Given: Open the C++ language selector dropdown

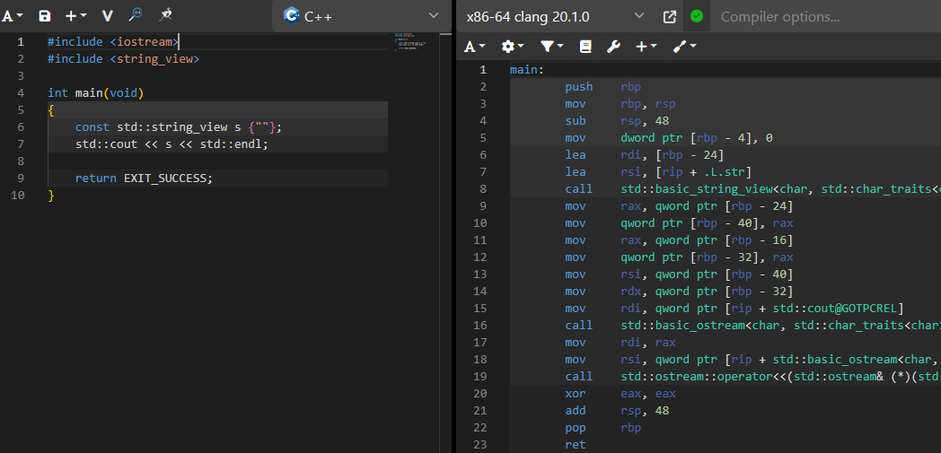Looking at the screenshot, I should point(362,16).
